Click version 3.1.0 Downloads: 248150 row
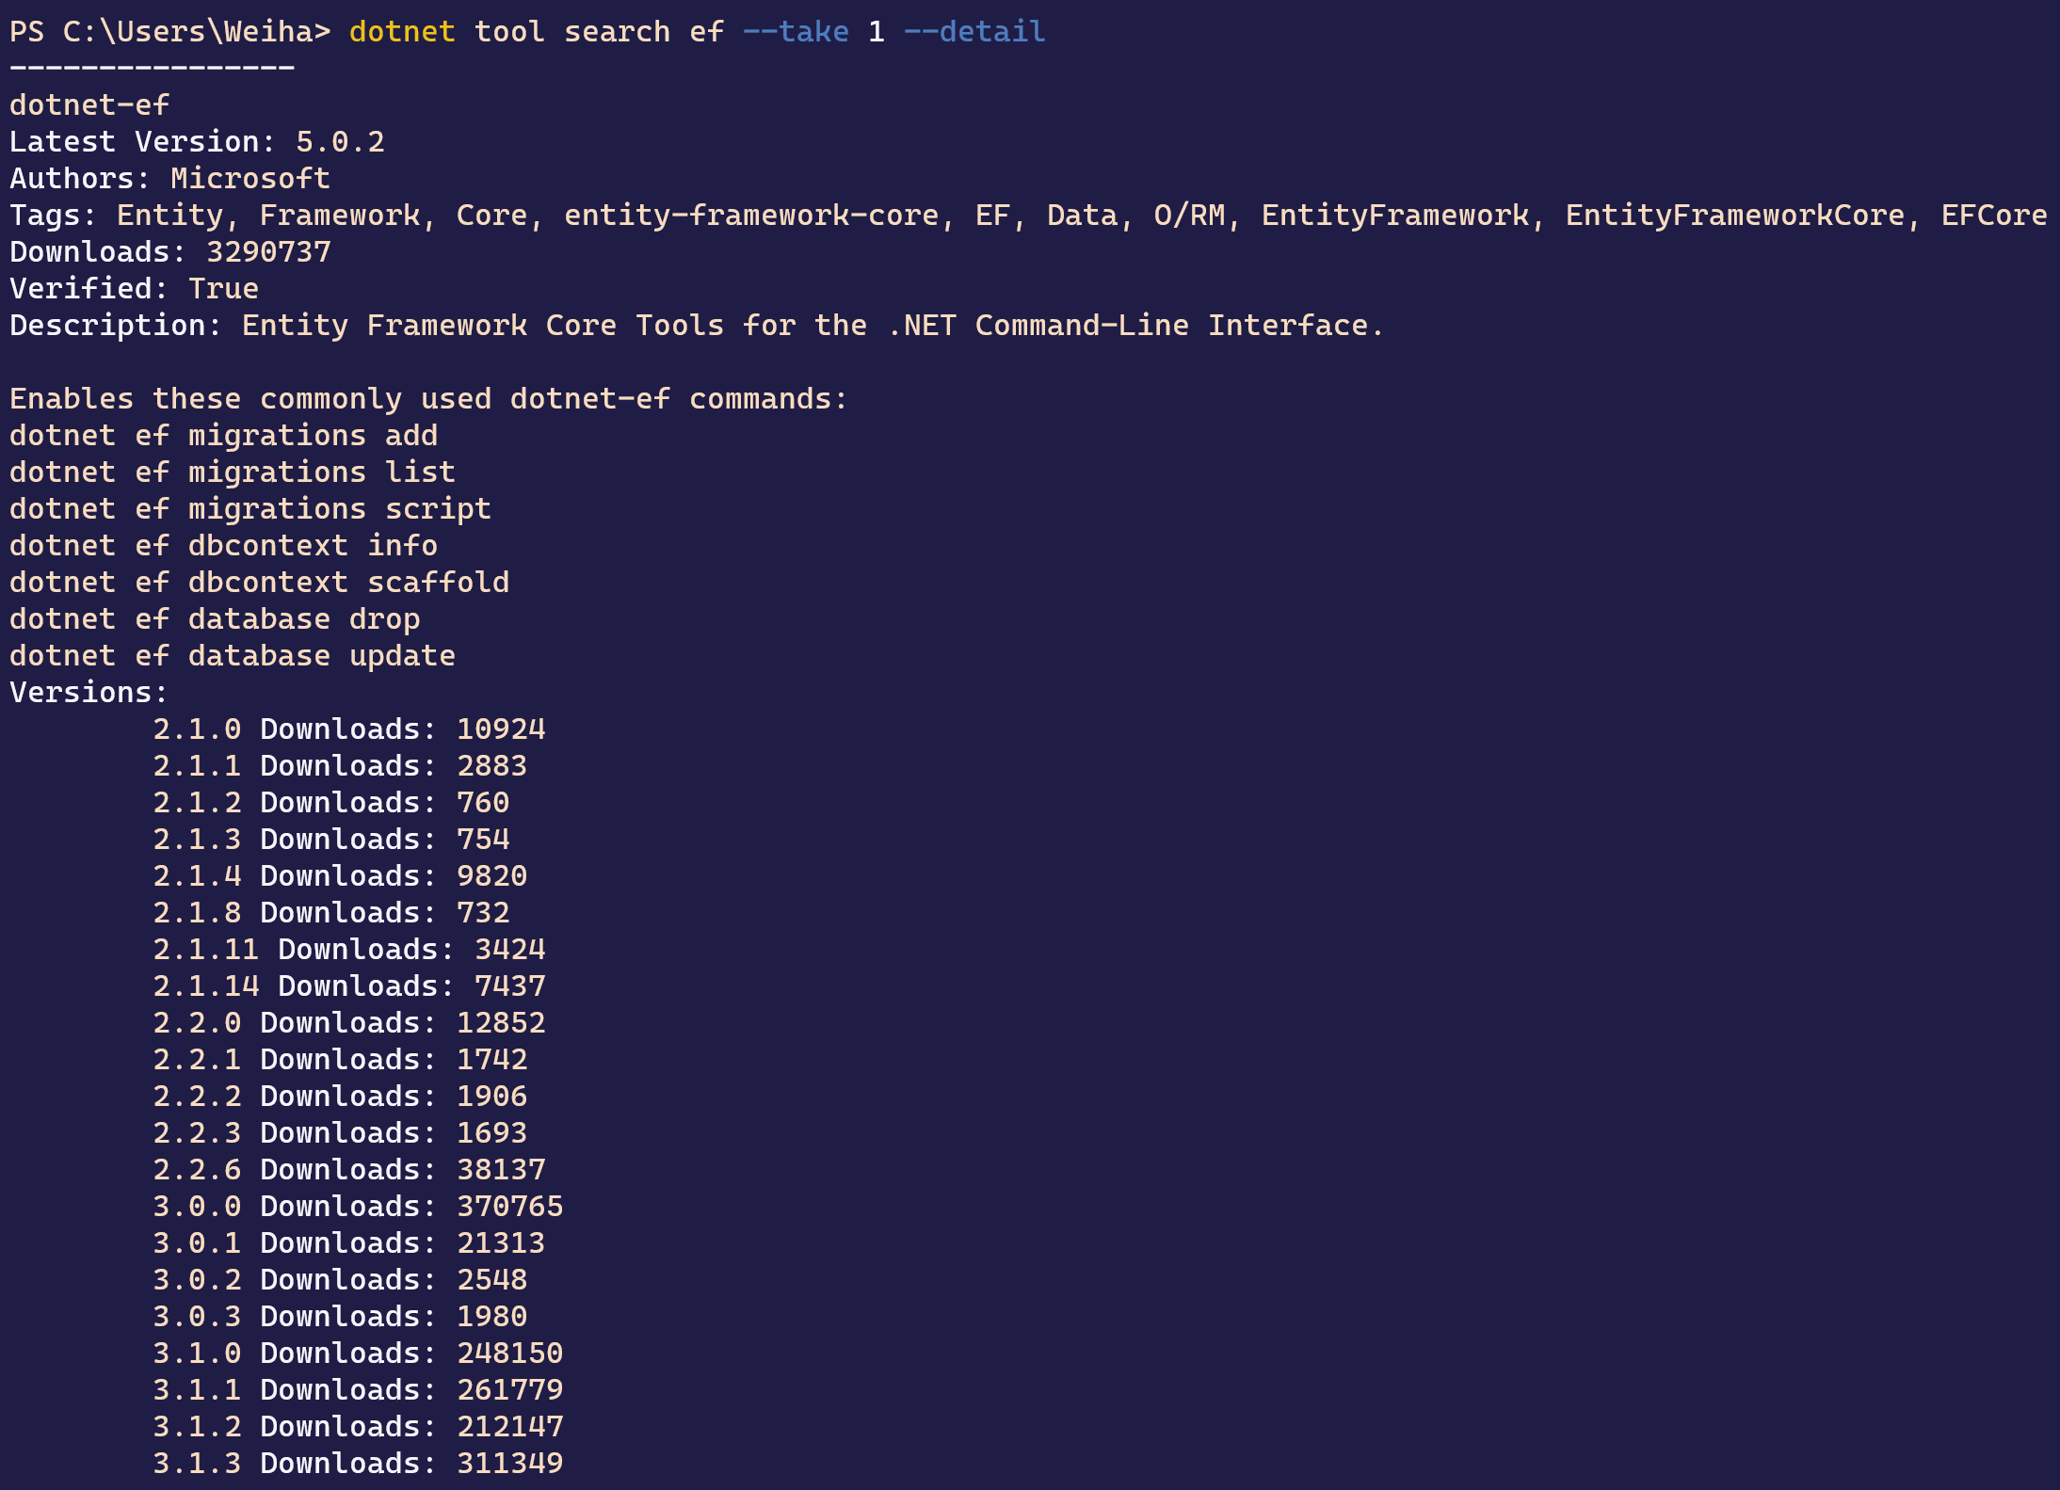2060x1490 pixels. [358, 1353]
